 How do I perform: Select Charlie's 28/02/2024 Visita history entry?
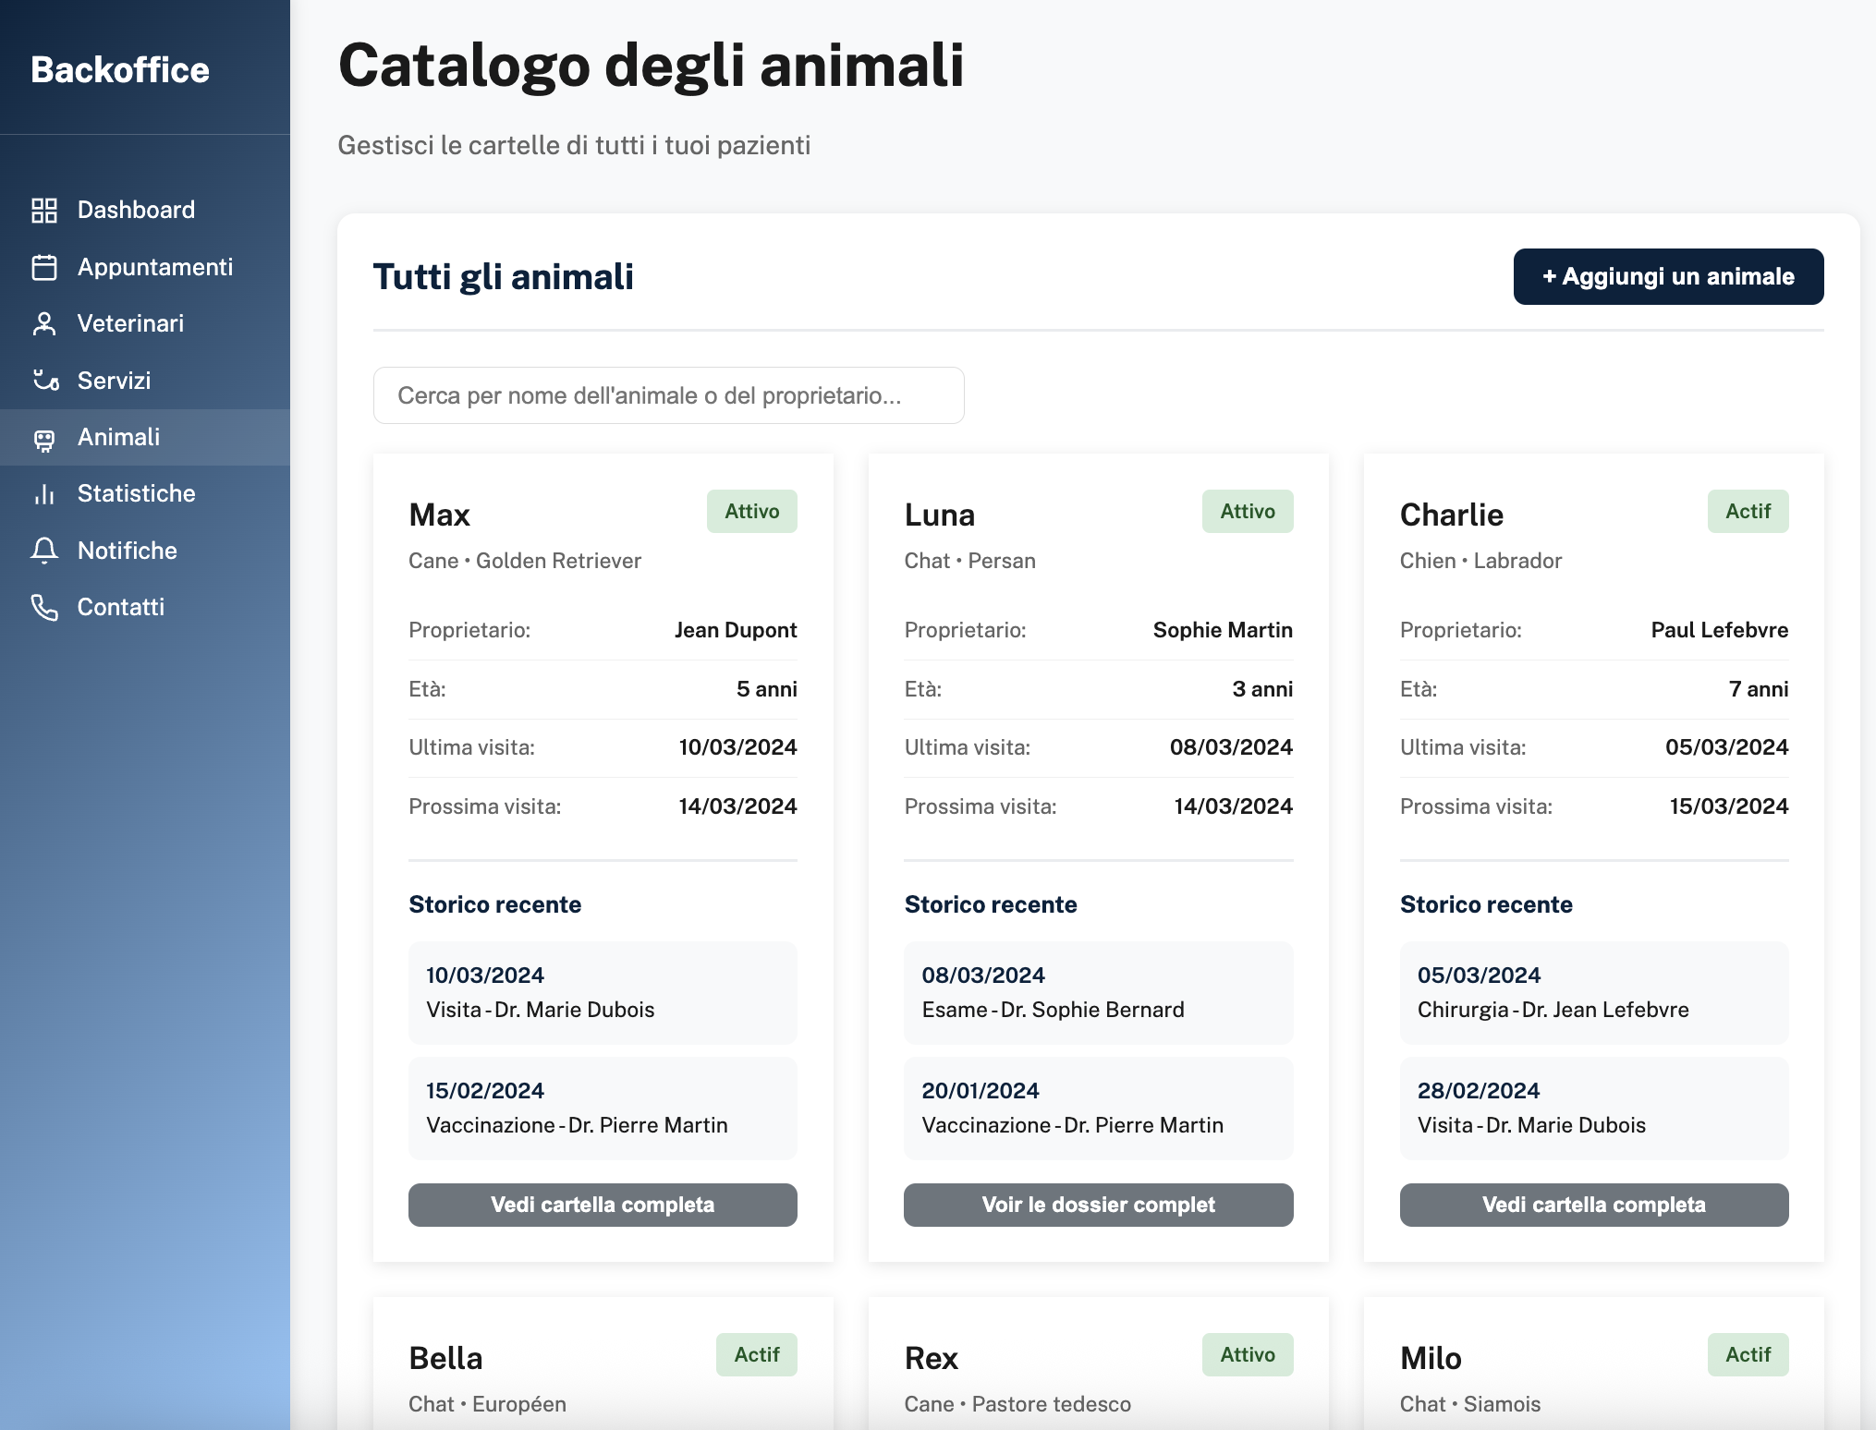(x=1594, y=1108)
